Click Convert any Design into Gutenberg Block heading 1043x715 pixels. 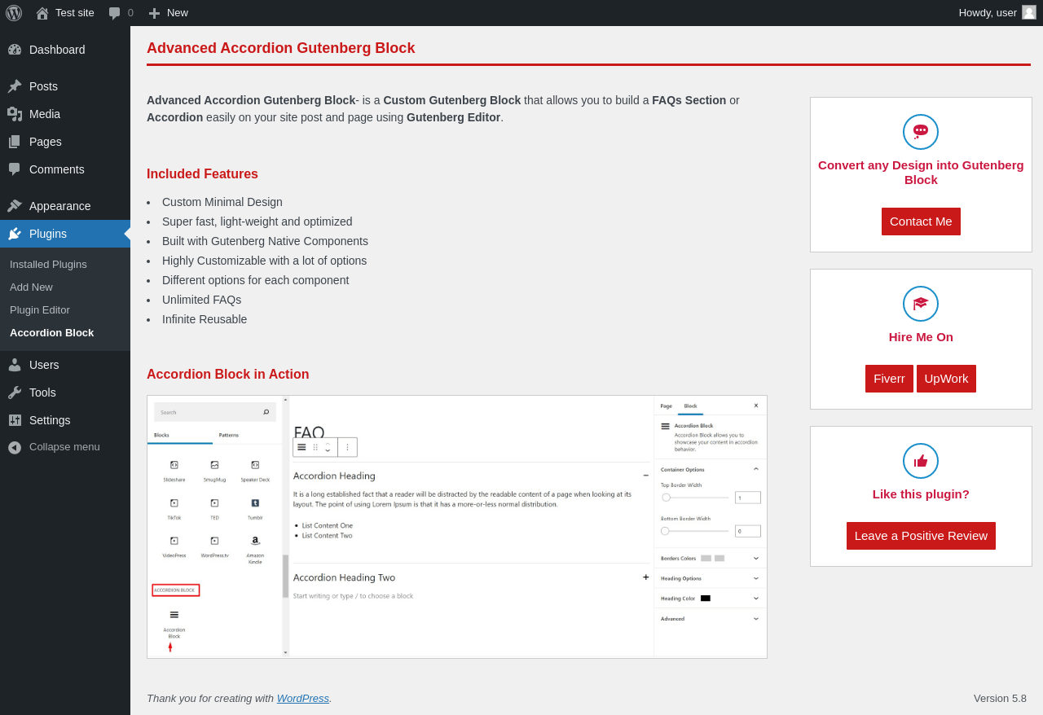pyautogui.click(x=921, y=172)
